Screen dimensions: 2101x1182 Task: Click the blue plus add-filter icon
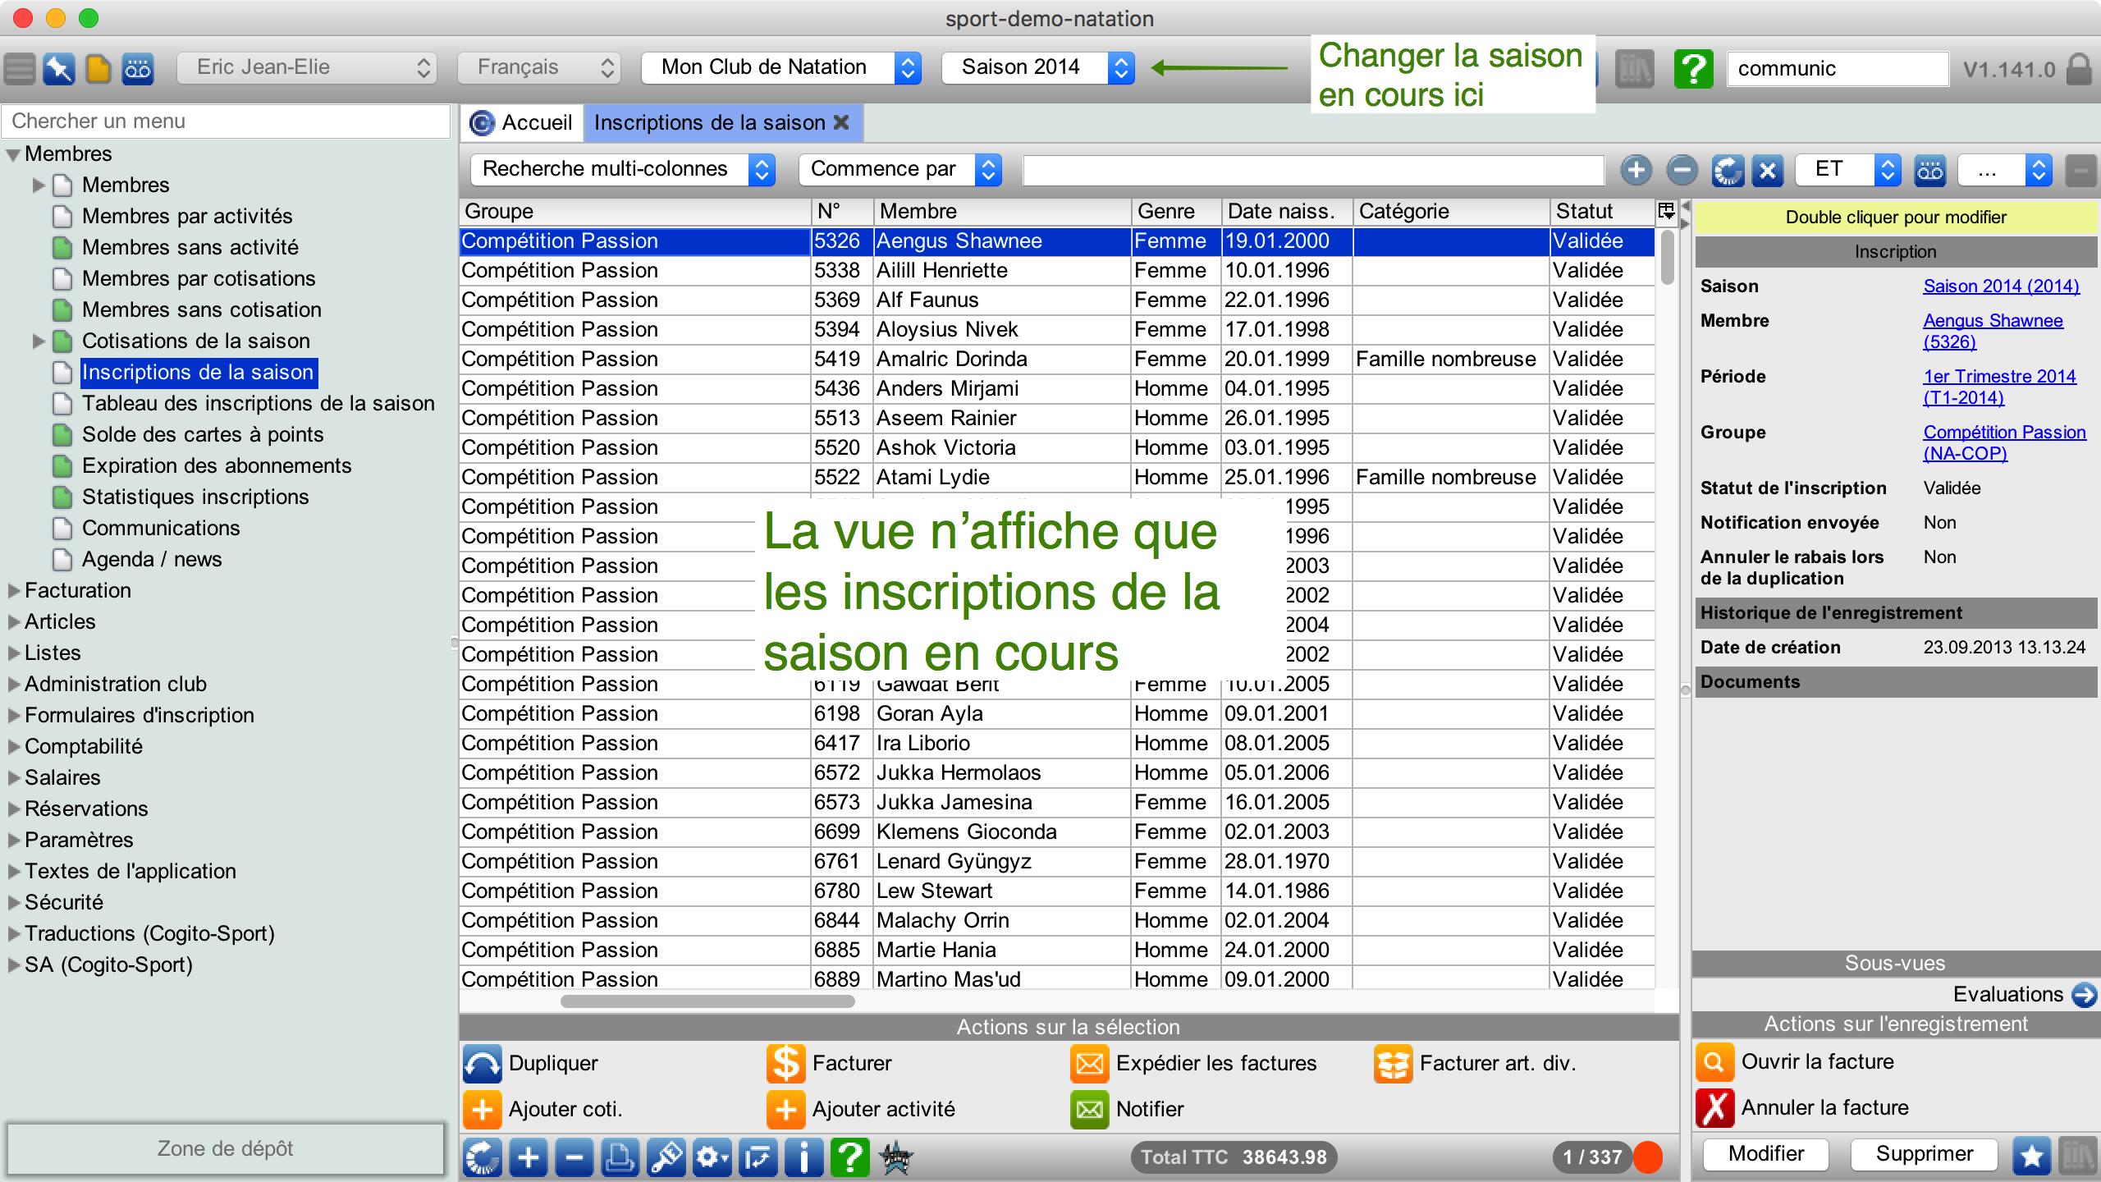point(1636,170)
